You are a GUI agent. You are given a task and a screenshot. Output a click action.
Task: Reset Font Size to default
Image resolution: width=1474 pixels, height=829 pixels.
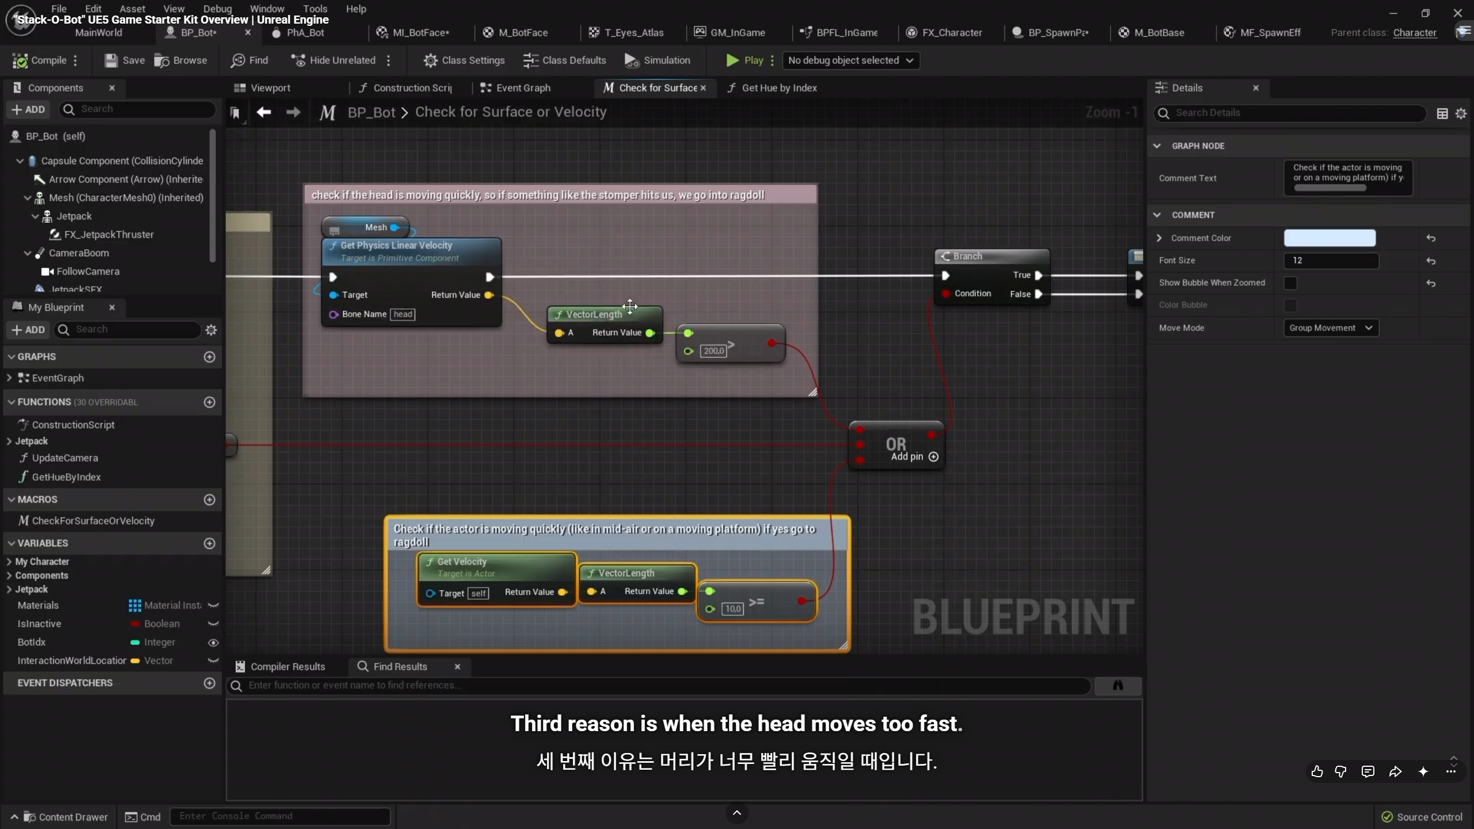coord(1431,261)
